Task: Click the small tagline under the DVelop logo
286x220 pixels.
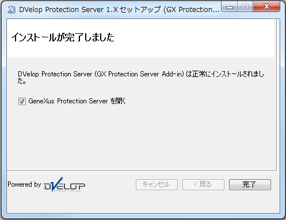Action: point(67,191)
